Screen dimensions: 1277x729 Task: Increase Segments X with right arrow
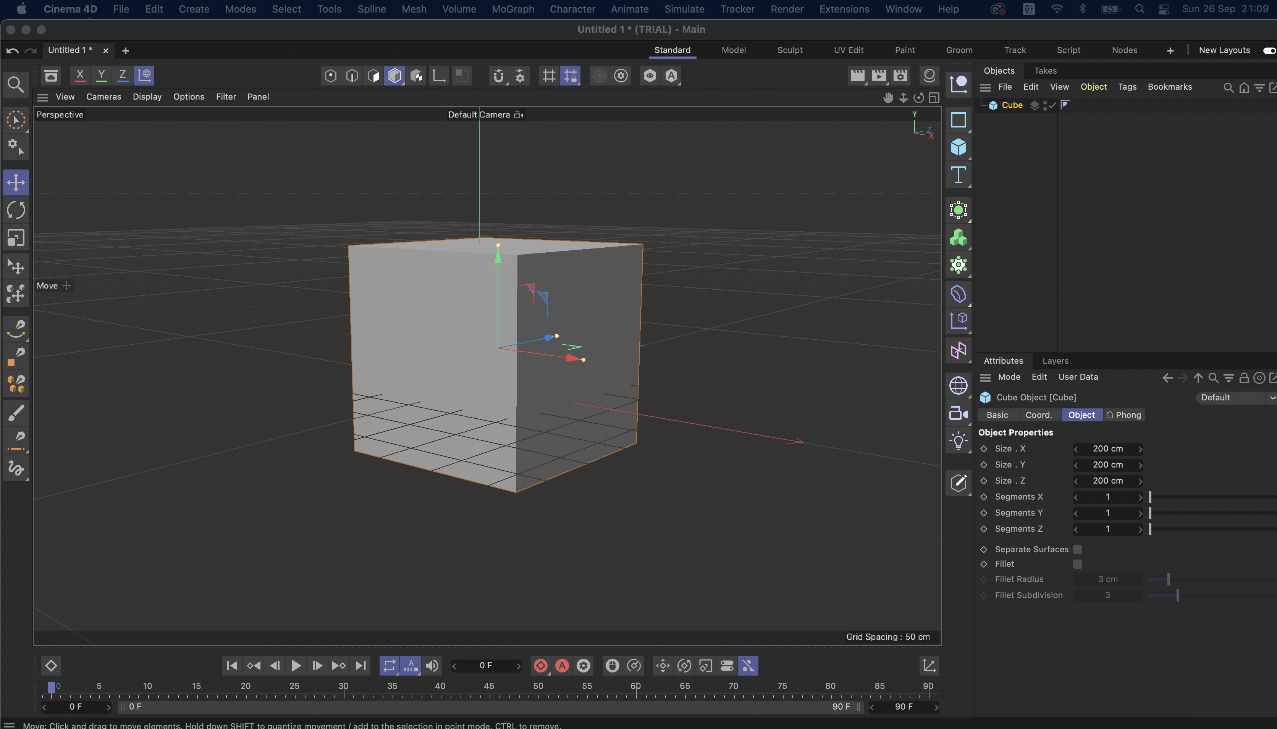1140,497
